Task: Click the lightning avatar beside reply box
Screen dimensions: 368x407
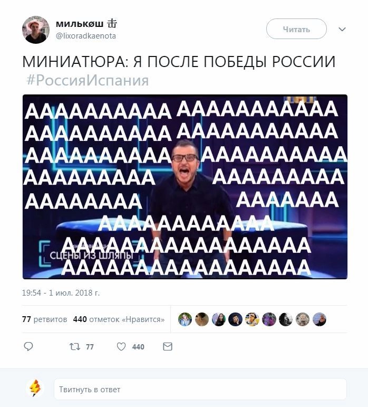Action: click(35, 389)
